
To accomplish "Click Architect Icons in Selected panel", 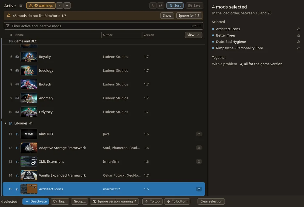I will point(228,29).
